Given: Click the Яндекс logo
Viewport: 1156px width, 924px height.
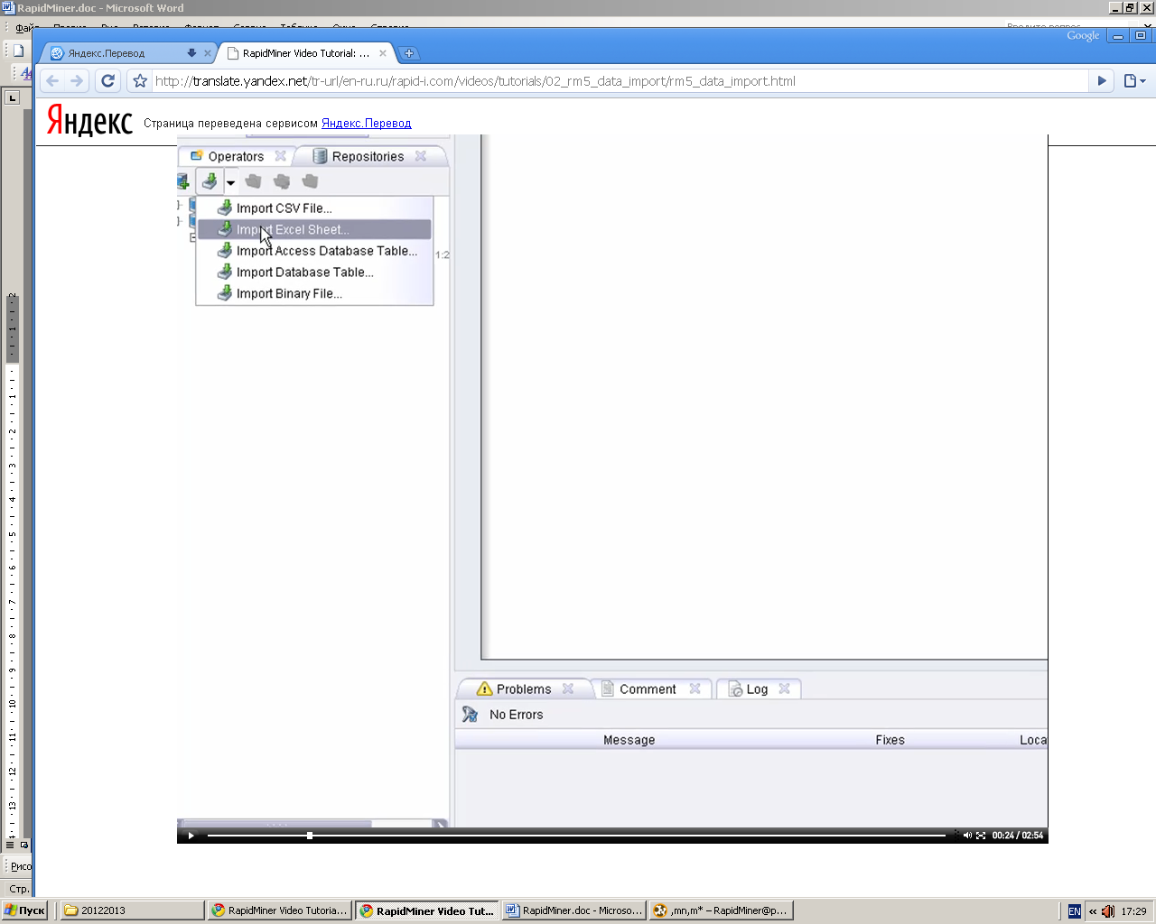Looking at the screenshot, I should pyautogui.click(x=89, y=120).
